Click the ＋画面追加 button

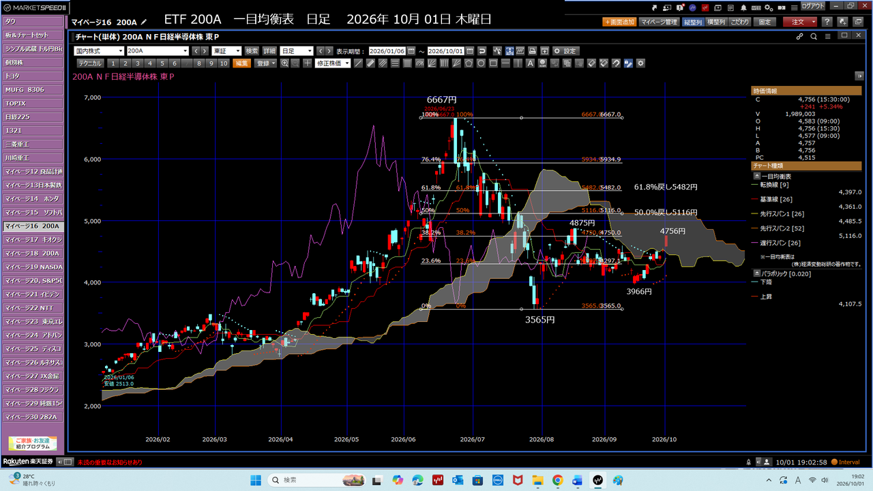619,22
